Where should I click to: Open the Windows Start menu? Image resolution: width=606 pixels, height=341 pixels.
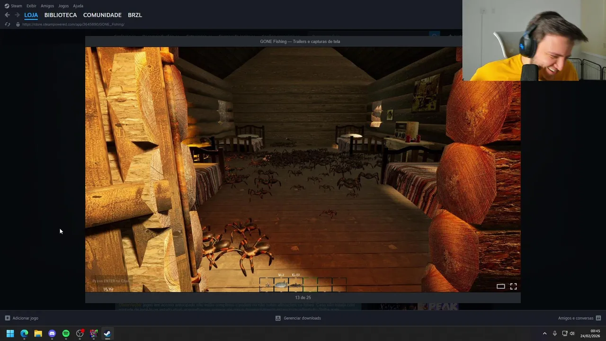click(10, 333)
